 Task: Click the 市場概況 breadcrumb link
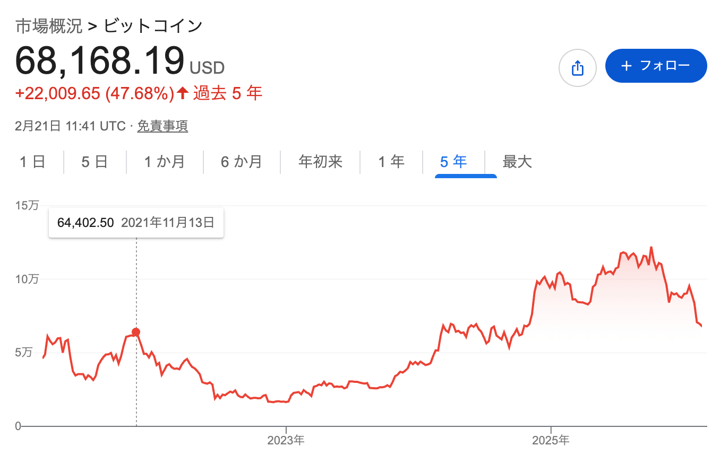pos(49,27)
